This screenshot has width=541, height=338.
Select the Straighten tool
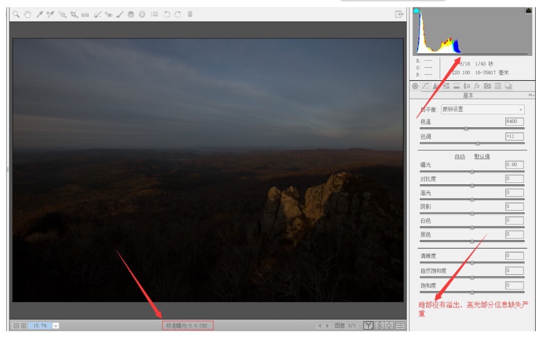click(x=85, y=14)
